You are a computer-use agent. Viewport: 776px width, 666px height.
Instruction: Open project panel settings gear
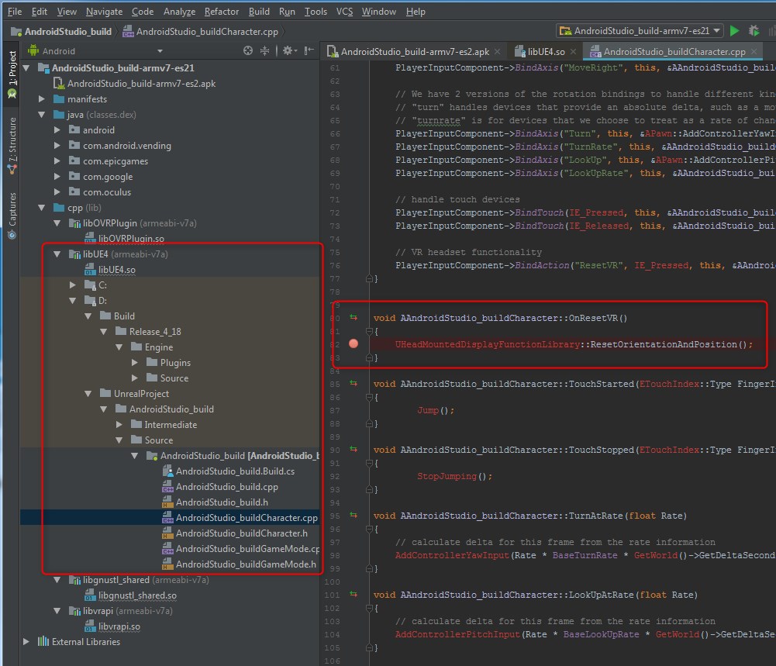(288, 50)
